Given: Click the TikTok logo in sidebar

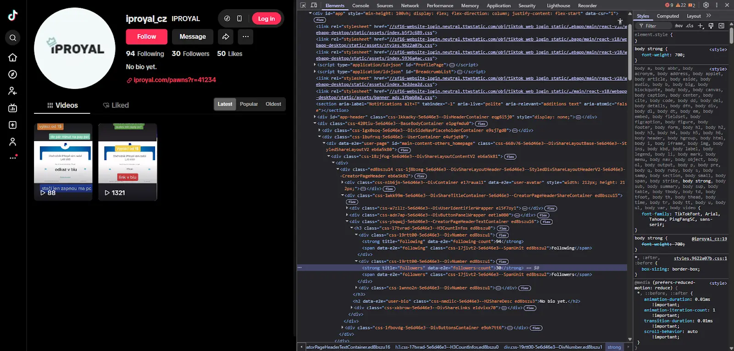Looking at the screenshot, I should pyautogui.click(x=13, y=15).
